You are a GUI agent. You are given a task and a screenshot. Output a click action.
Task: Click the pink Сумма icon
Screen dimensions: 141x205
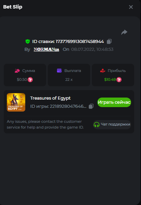click(x=17, y=71)
